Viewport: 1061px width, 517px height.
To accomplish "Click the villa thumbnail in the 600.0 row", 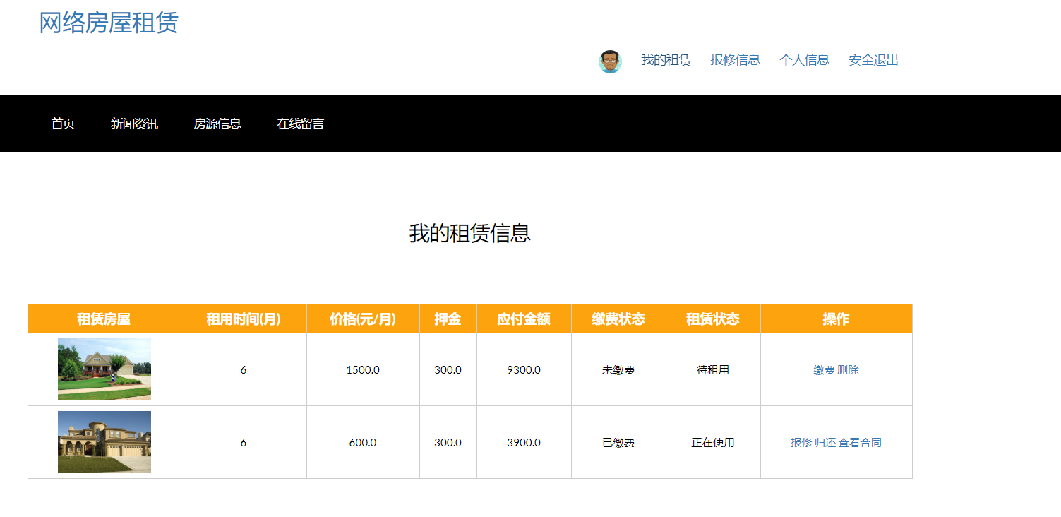I will pyautogui.click(x=104, y=442).
